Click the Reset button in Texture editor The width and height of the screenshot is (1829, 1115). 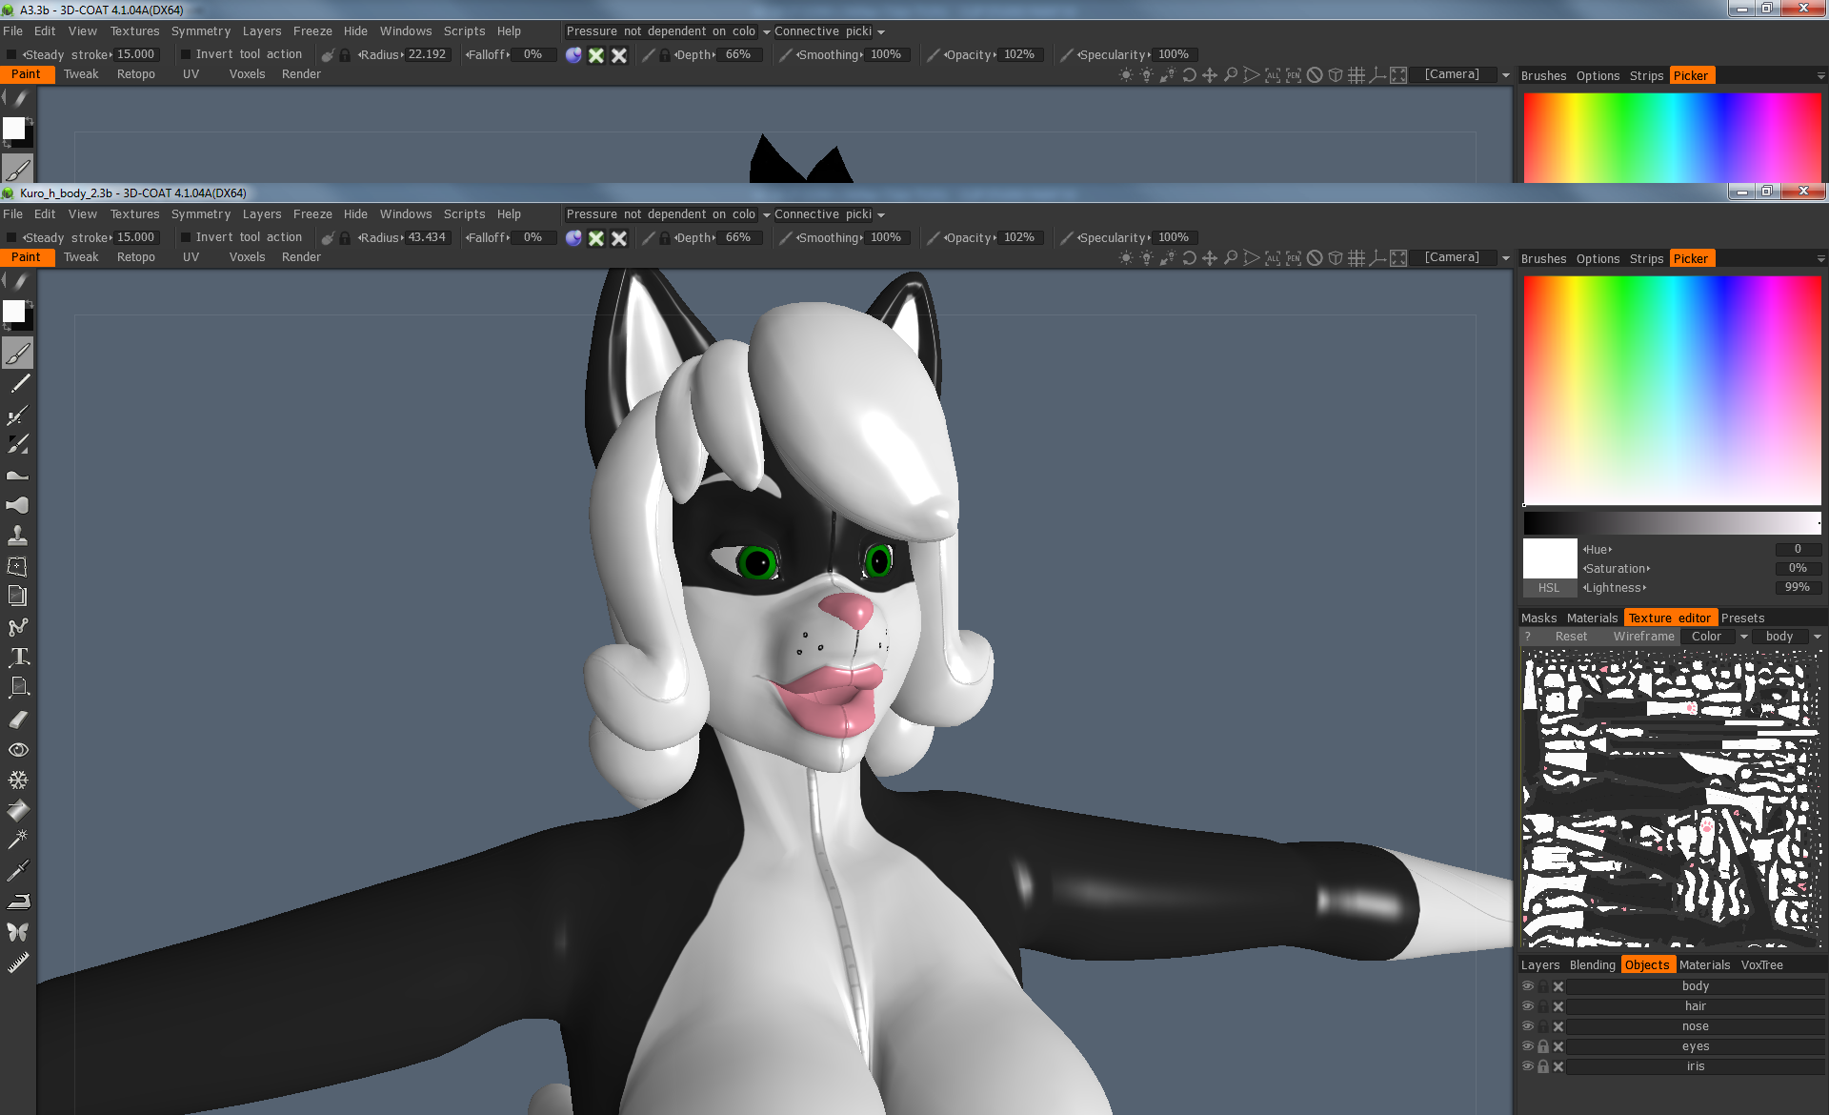point(1571,637)
